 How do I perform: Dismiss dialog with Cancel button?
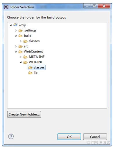tap(95, 137)
